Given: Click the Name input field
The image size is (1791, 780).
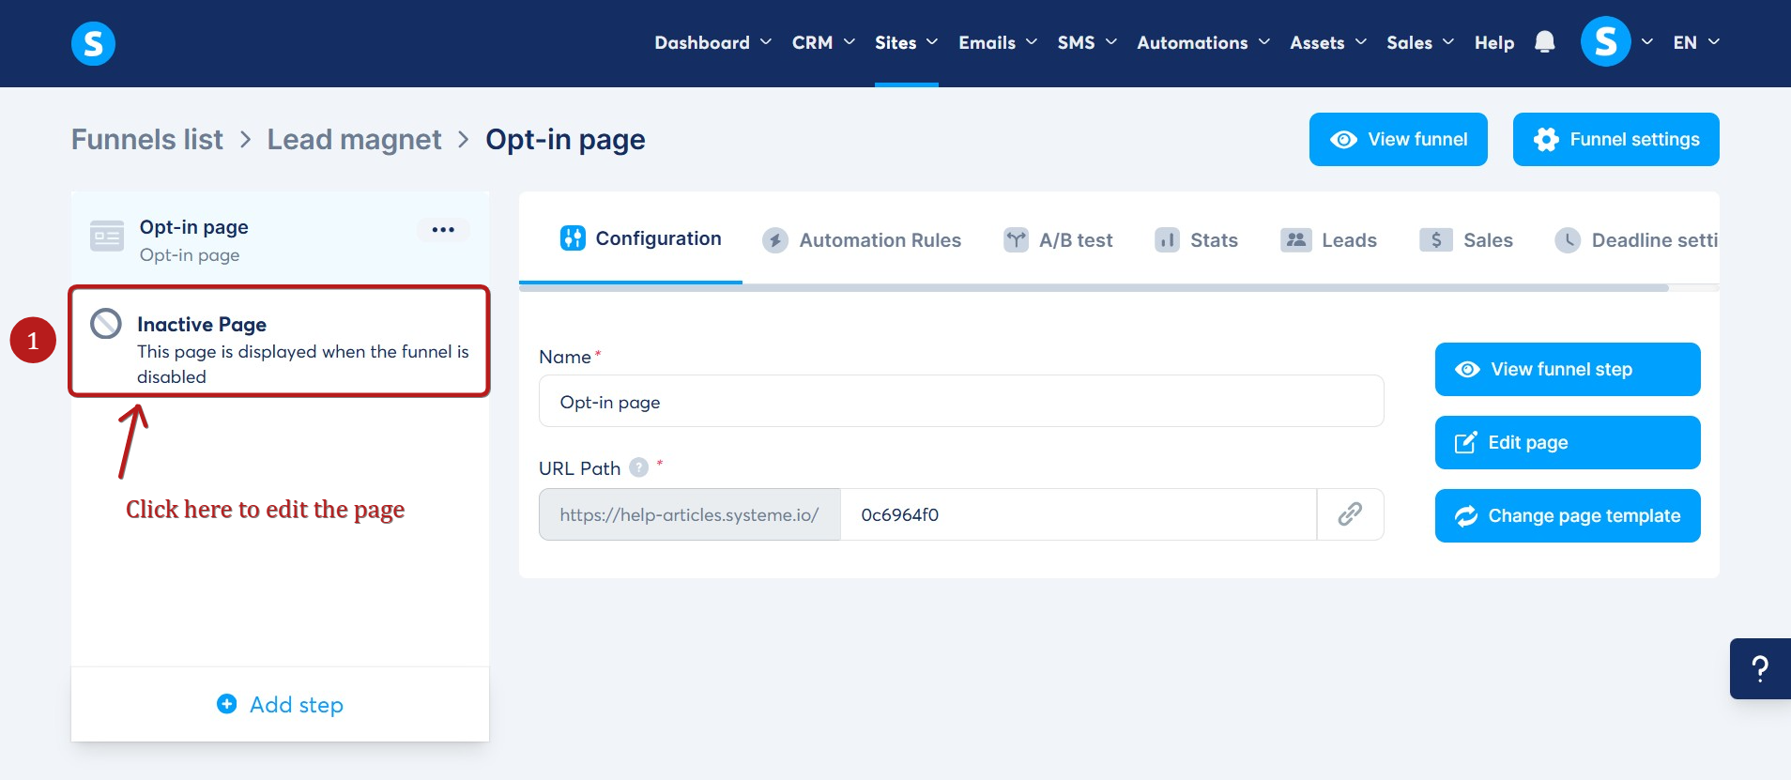Looking at the screenshot, I should (x=961, y=402).
